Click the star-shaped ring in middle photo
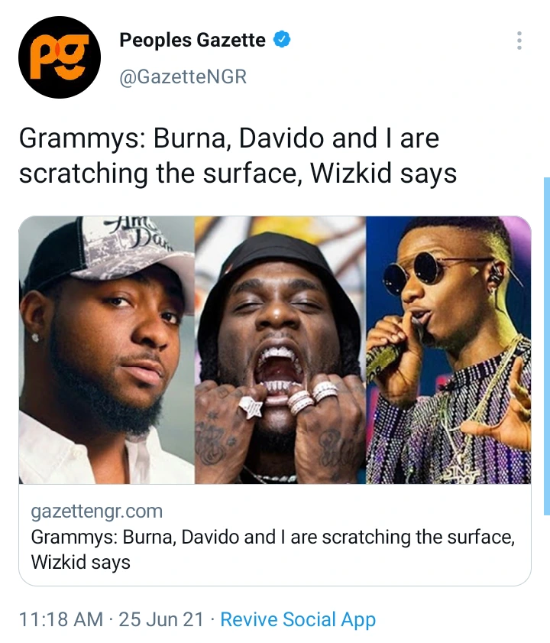Screen dimensions: 550x643 pyautogui.click(x=251, y=407)
